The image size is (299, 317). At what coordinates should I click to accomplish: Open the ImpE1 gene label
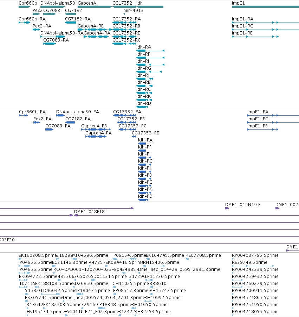point(238,3)
